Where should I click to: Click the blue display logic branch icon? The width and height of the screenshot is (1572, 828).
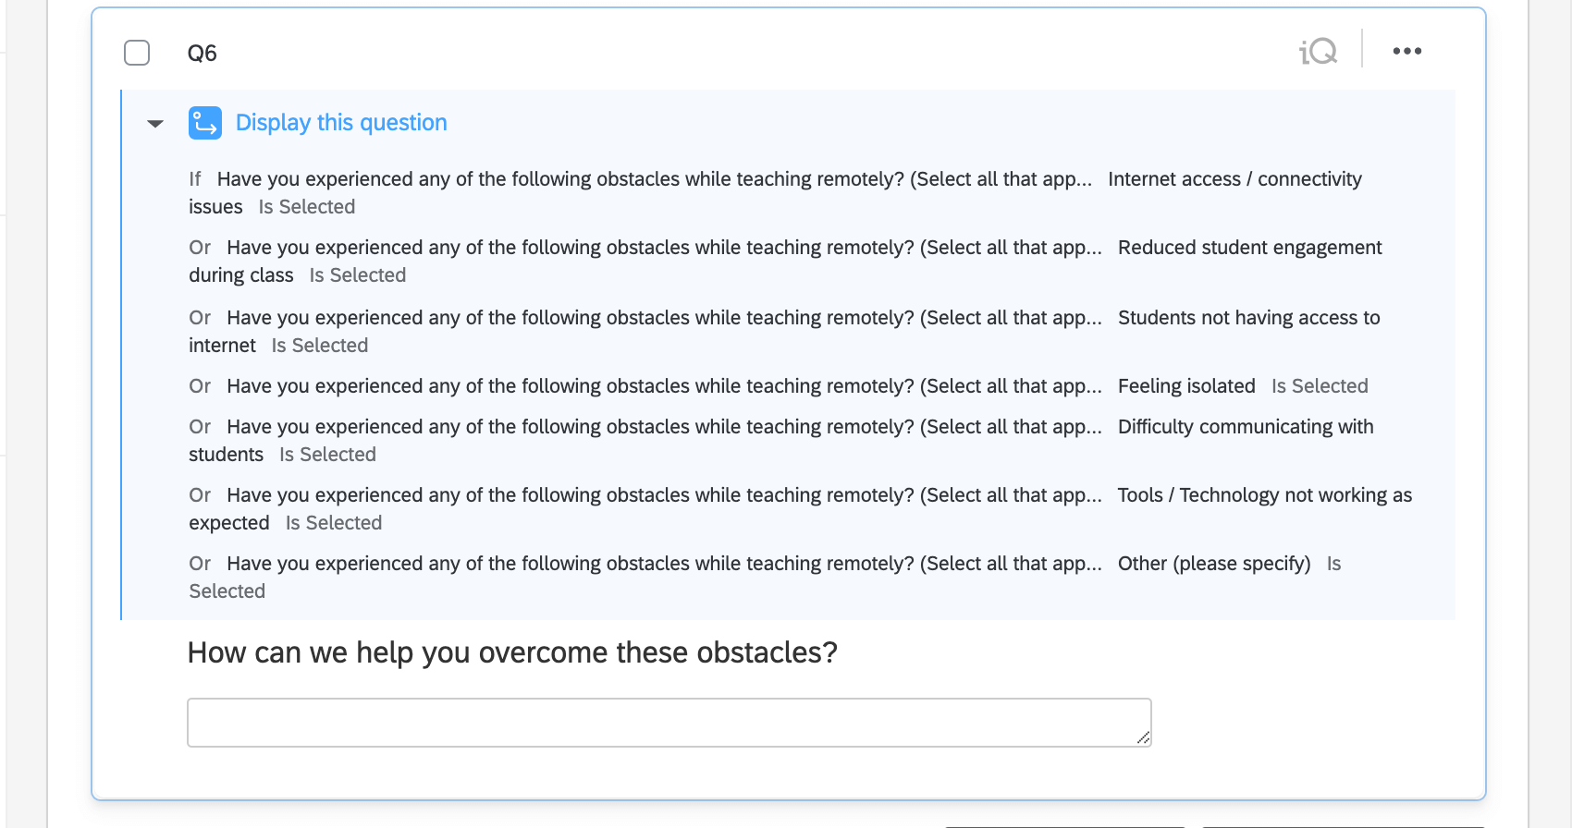click(x=205, y=123)
